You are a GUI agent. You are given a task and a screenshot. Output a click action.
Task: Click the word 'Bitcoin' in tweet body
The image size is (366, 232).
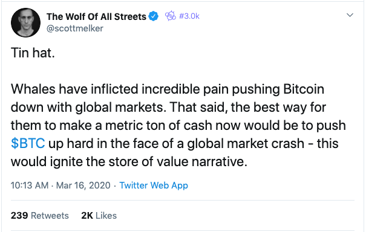point(304,89)
